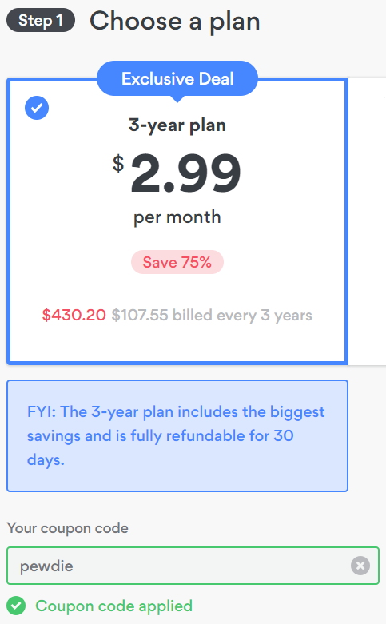This screenshot has width=386, height=624.
Task: Click the green coupon applied checkmark icon
Action: 16,606
